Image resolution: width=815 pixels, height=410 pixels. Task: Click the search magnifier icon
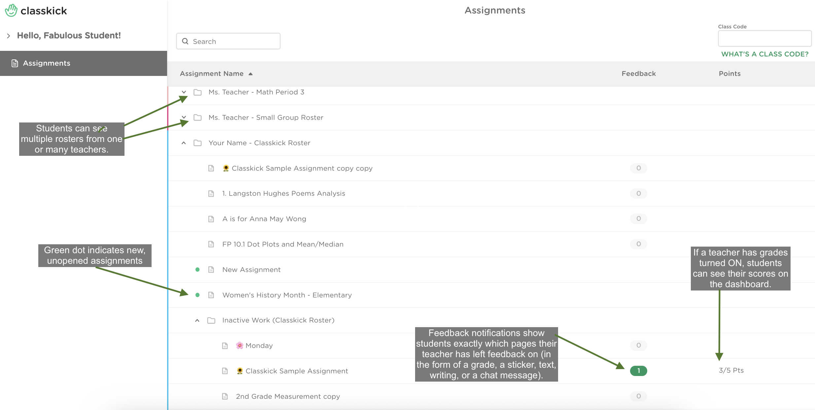[185, 41]
